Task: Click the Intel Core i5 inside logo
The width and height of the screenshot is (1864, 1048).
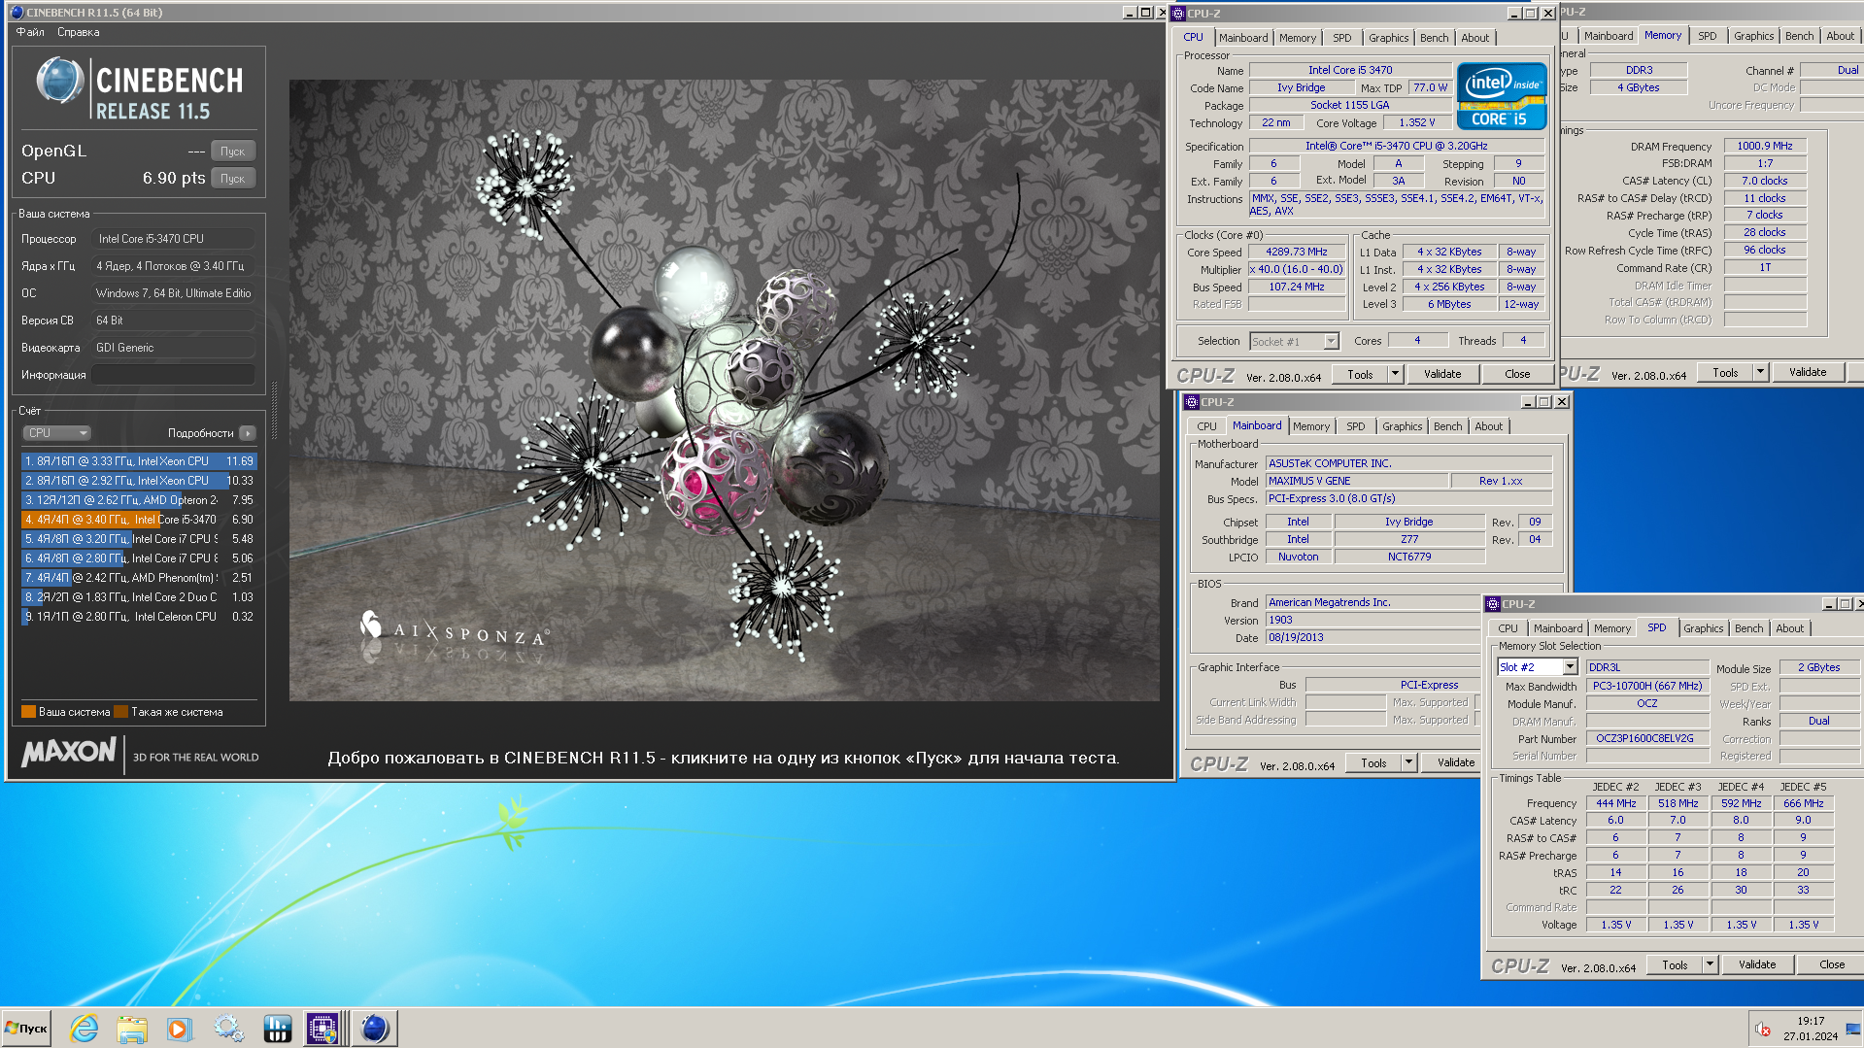Action: (x=1502, y=96)
